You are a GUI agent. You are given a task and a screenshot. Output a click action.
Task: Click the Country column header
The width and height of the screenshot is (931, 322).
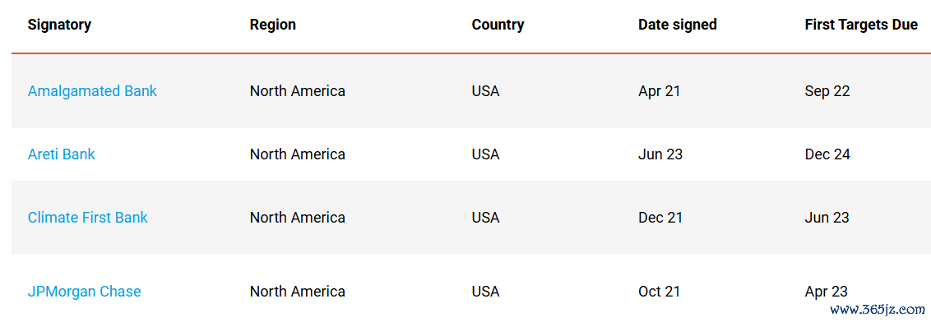pyautogui.click(x=498, y=25)
